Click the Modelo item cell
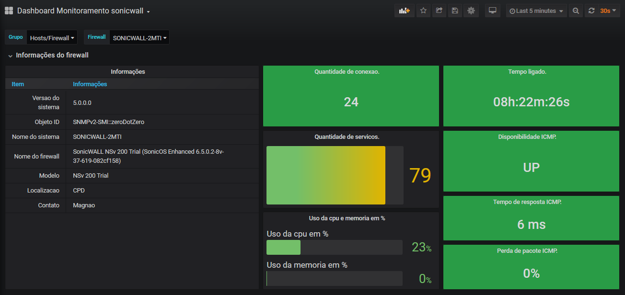The image size is (625, 295). (36, 176)
